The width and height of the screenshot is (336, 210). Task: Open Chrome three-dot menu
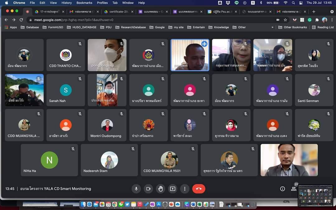pyautogui.click(x=332, y=20)
